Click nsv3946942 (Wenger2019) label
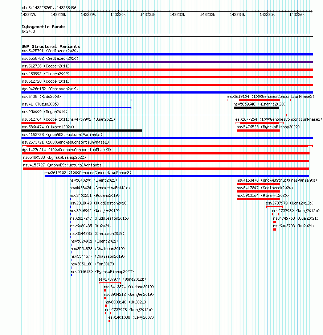 pyautogui.click(x=95, y=211)
